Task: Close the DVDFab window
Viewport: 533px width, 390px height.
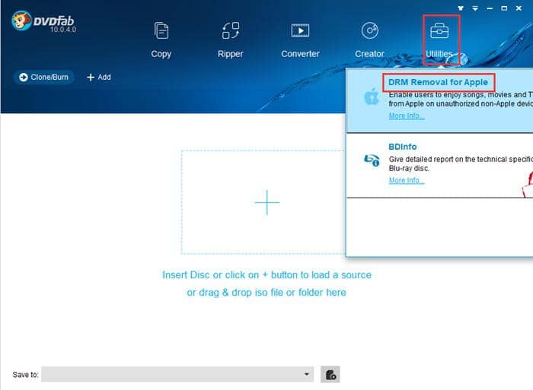Action: pyautogui.click(x=519, y=8)
